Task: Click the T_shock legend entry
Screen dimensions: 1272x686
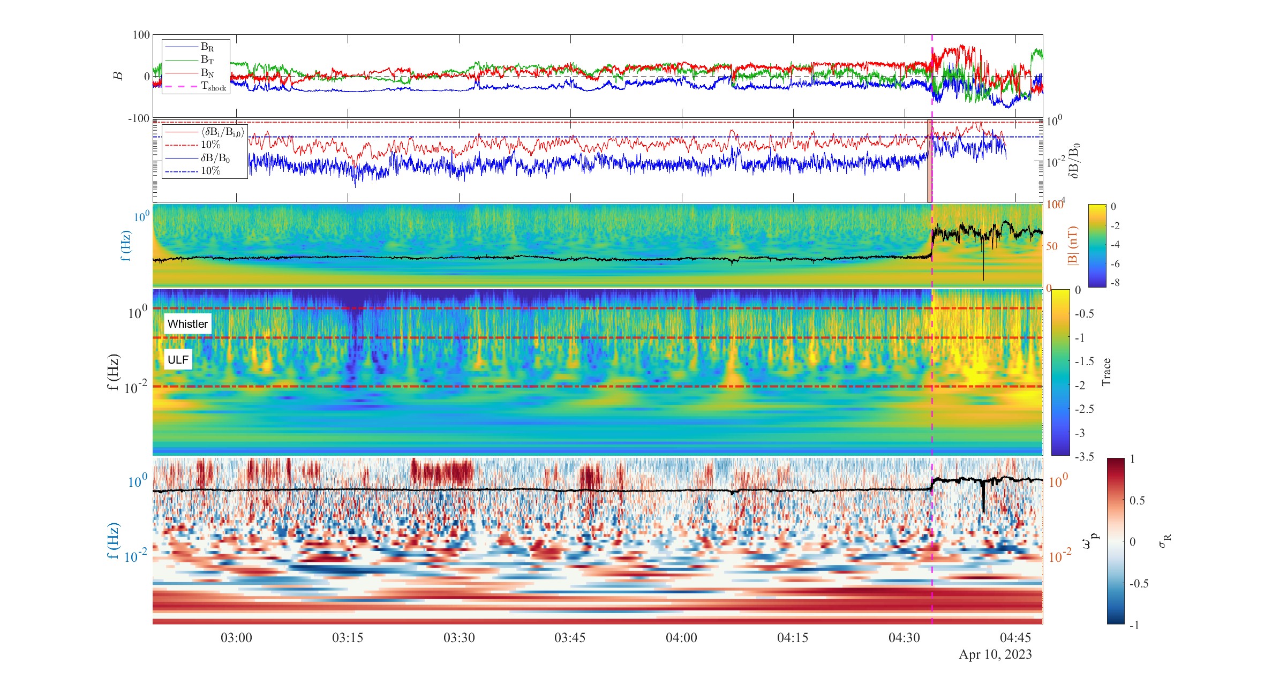Action: [196, 86]
